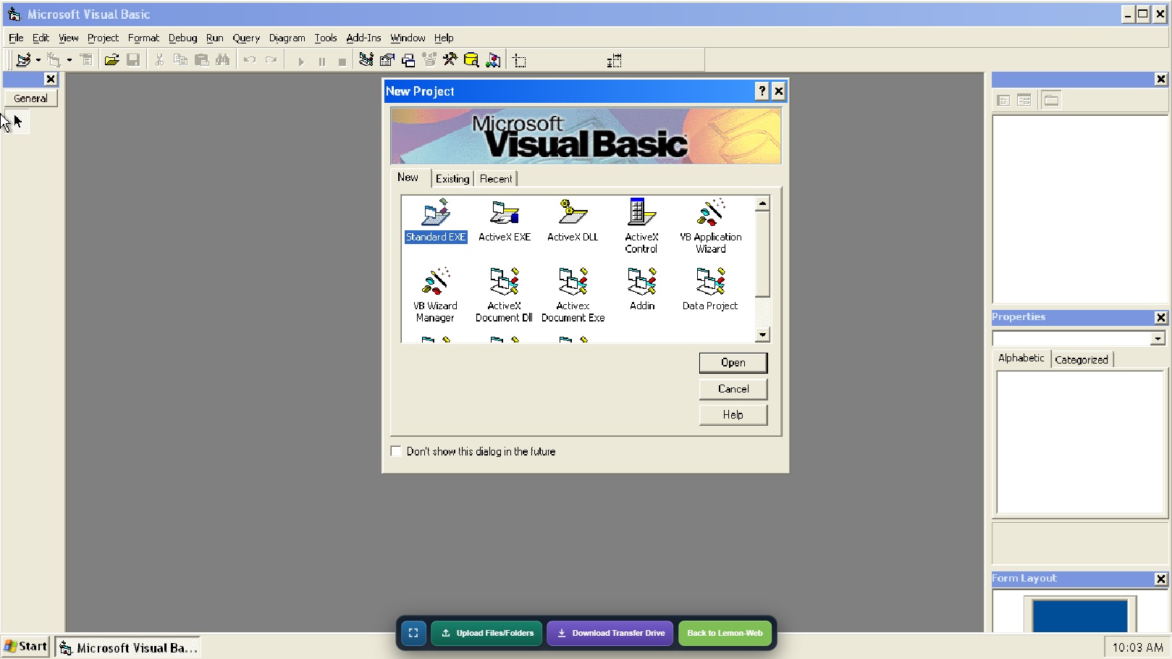The height and width of the screenshot is (659, 1172).
Task: Select the ActiveX EXE project type
Action: (505, 221)
